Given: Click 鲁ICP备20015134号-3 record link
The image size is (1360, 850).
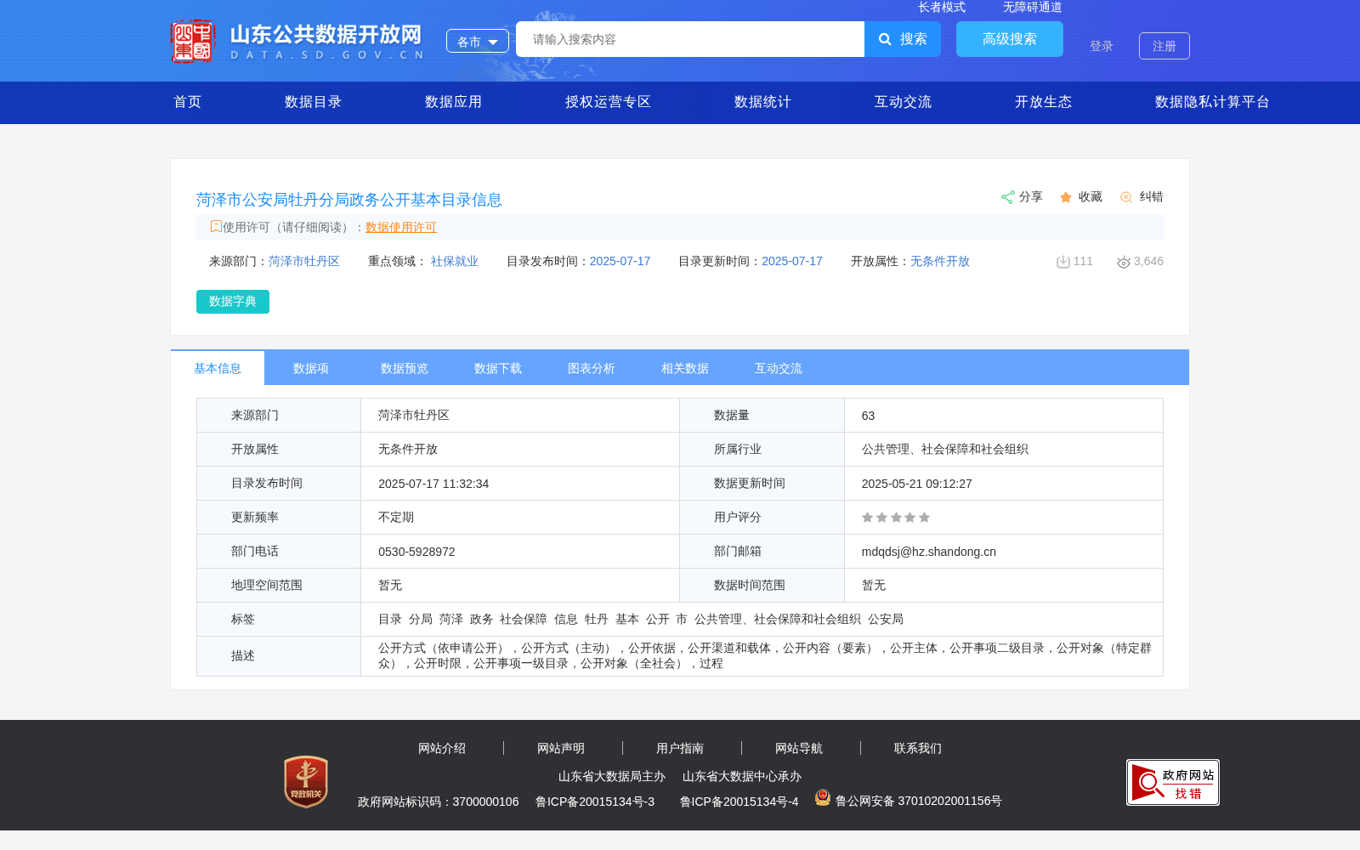Looking at the screenshot, I should (x=595, y=802).
